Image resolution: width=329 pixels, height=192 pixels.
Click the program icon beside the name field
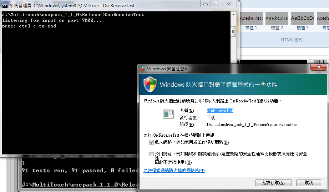pyautogui.click(x=168, y=114)
